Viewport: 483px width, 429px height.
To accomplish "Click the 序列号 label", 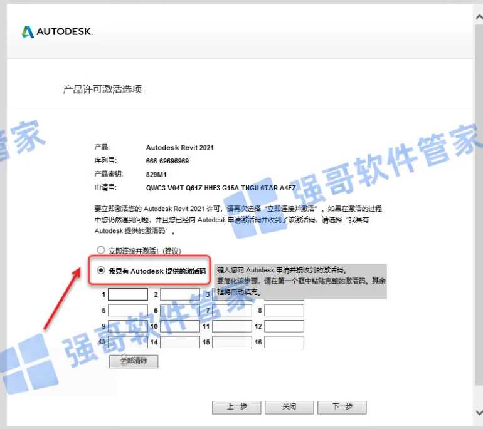I will (x=105, y=160).
